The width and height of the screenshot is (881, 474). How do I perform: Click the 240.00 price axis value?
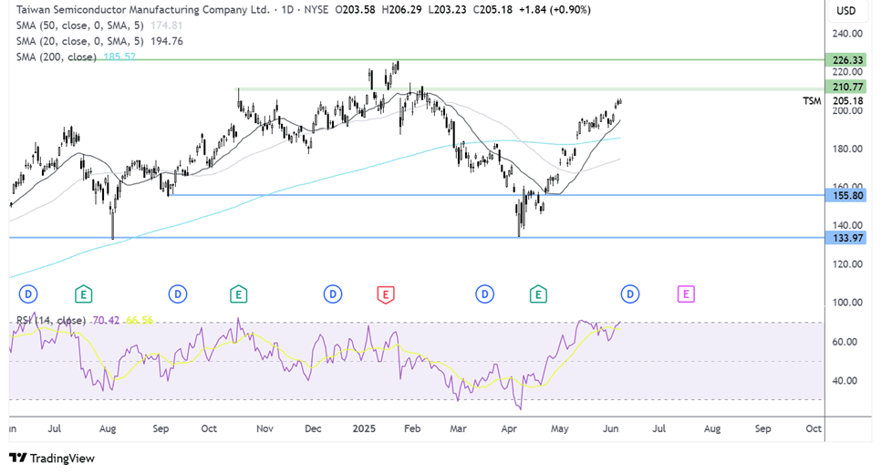pyautogui.click(x=847, y=34)
